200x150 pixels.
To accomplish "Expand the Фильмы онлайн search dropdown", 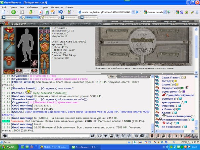I will coord(165,12).
